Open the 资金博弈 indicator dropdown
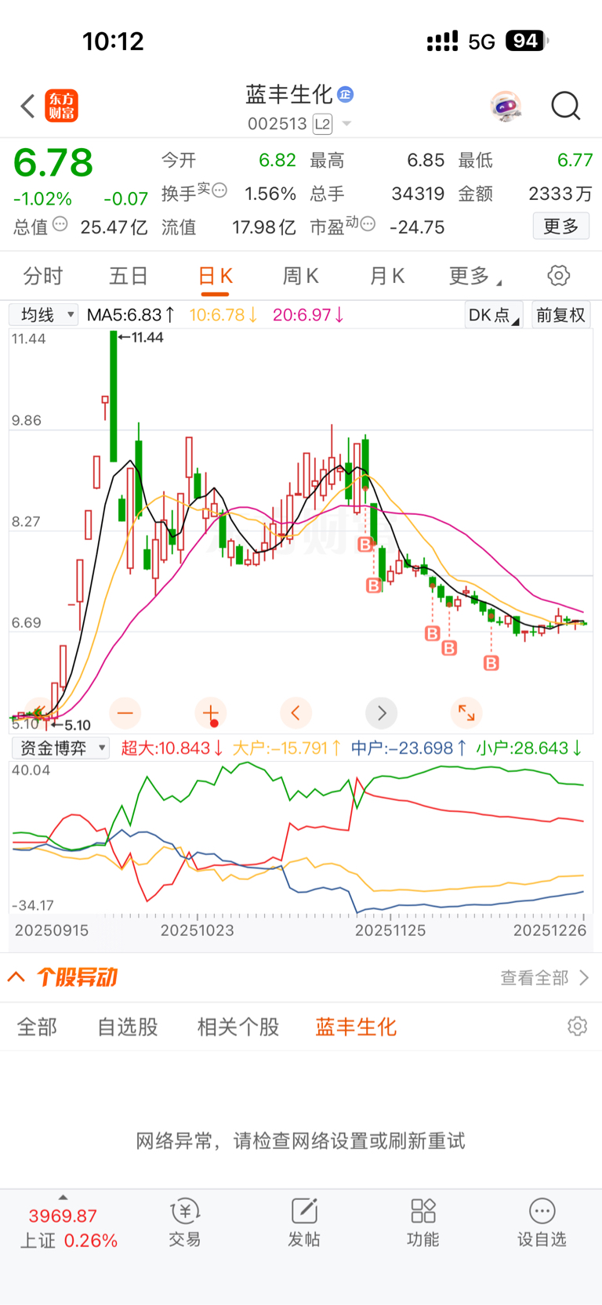Image resolution: width=602 pixels, height=1305 pixels. pos(60,748)
